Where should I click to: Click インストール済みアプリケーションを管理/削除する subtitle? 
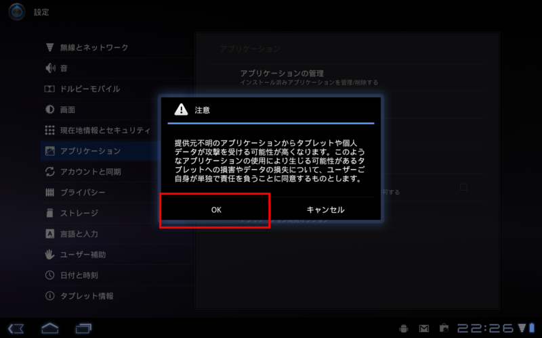click(309, 82)
